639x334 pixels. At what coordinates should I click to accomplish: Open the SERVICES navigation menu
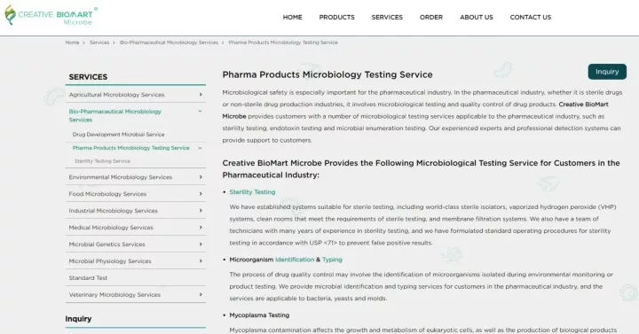point(387,18)
